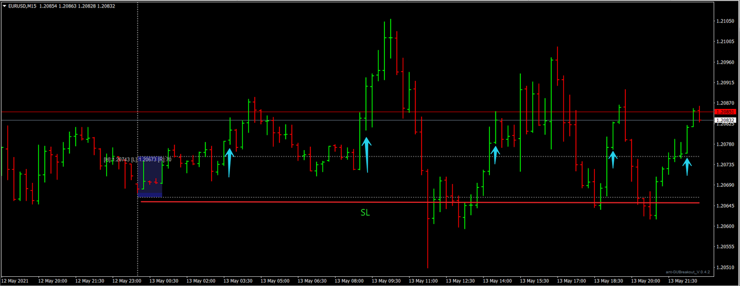Click the 13 May 12:30 time axis label

click(460, 281)
